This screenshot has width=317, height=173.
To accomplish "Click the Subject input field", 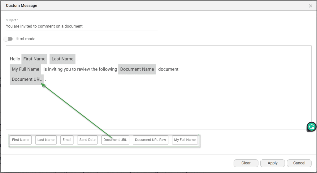I will pyautogui.click(x=81, y=26).
